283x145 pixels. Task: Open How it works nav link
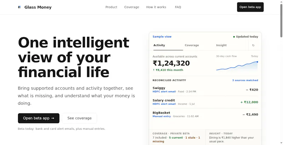pyautogui.click(x=156, y=7)
